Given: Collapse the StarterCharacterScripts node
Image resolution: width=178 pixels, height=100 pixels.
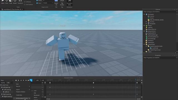Looking at the screenshot, I should 146,46.
